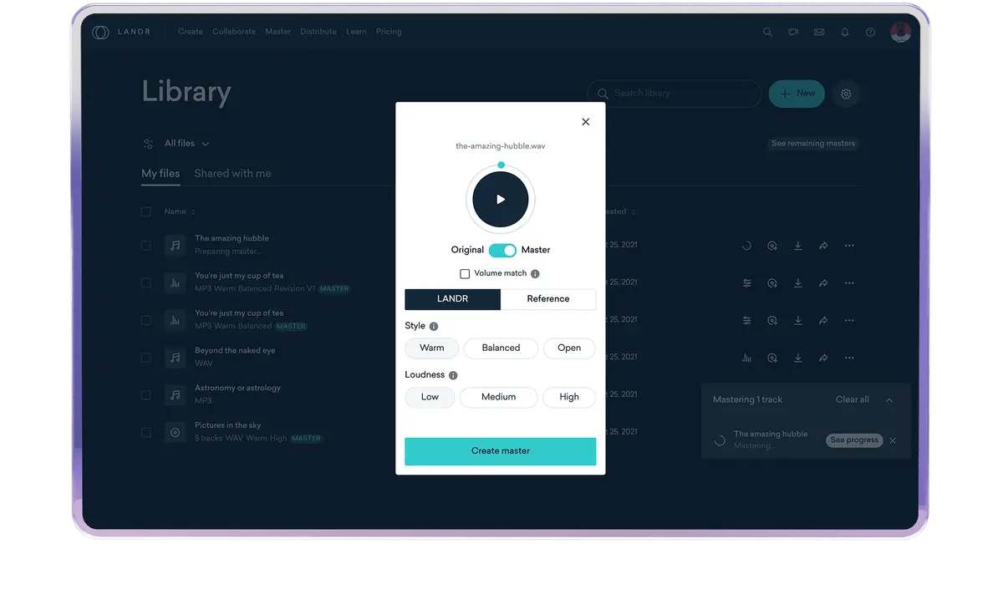Open library settings gear icon
Screen dimensions: 1003x605
(846, 94)
